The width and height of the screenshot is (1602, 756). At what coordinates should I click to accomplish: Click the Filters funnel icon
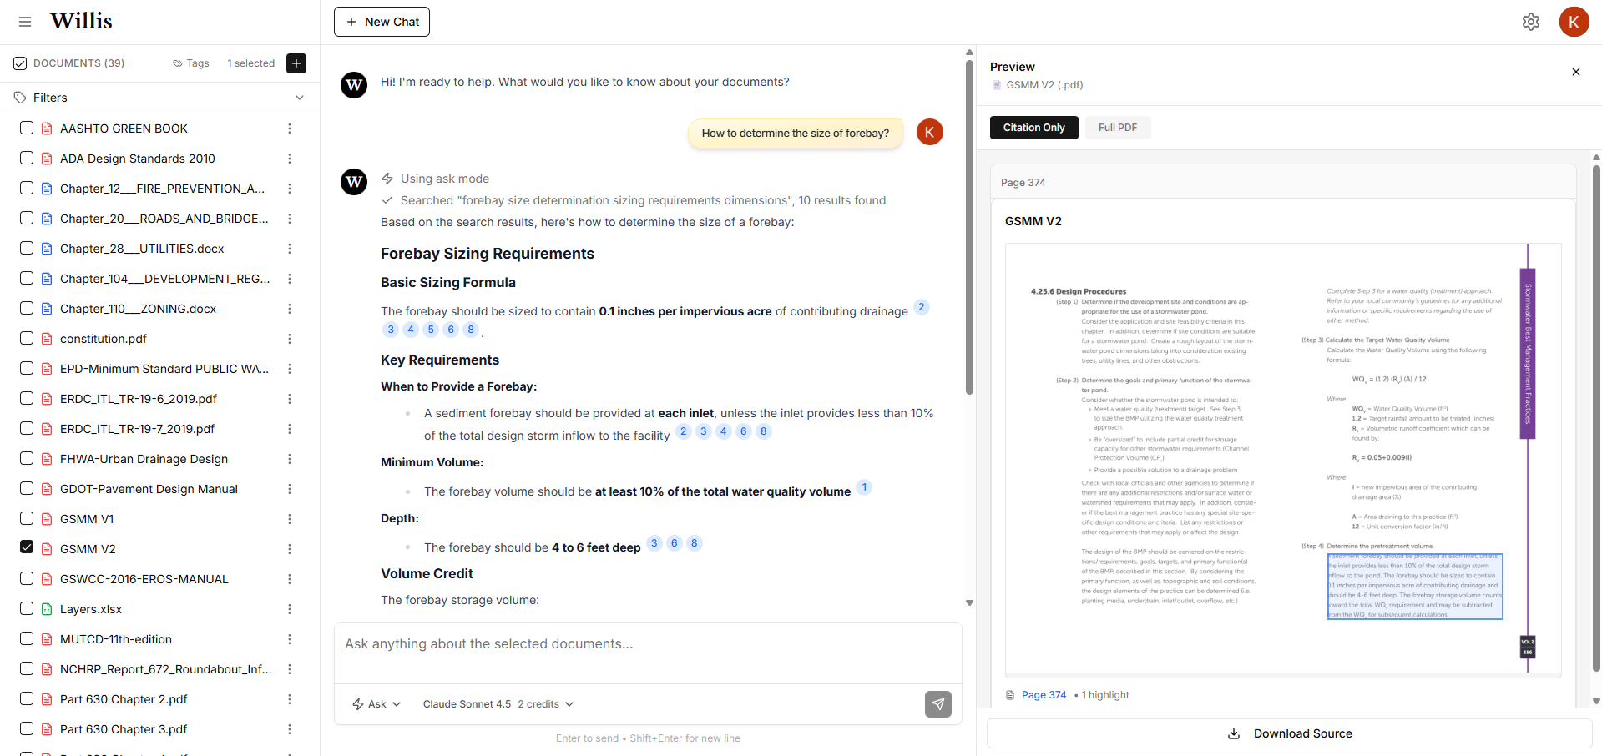20,98
